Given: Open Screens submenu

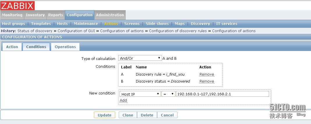Looking at the screenshot, I should (132, 24).
